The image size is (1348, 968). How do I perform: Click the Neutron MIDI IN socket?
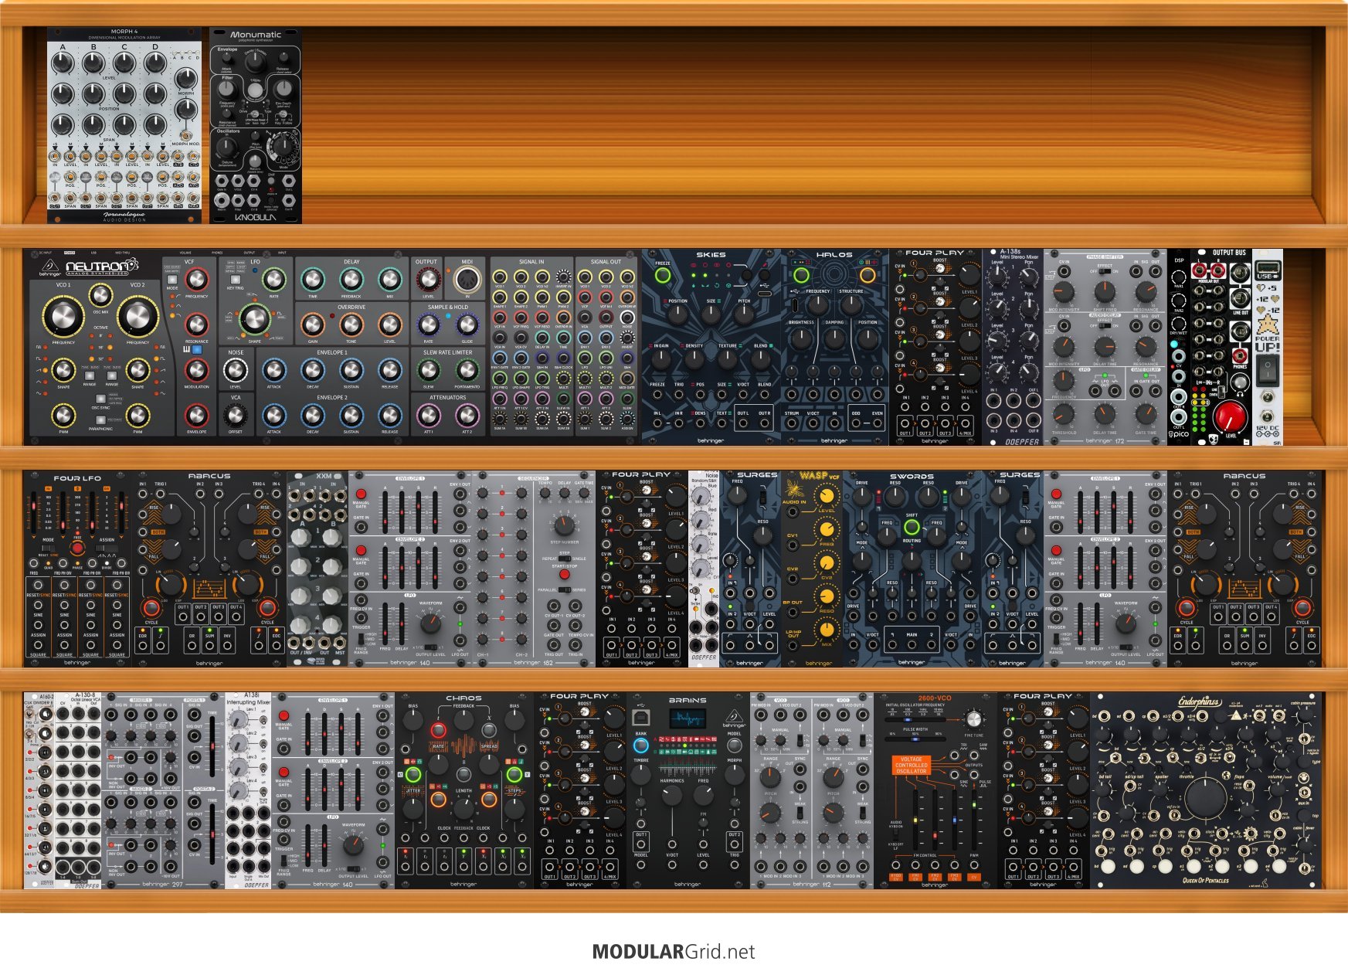(x=467, y=281)
